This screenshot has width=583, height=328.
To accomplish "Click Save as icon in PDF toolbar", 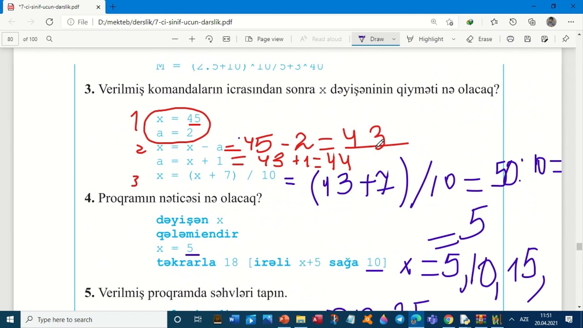I will click(x=544, y=39).
